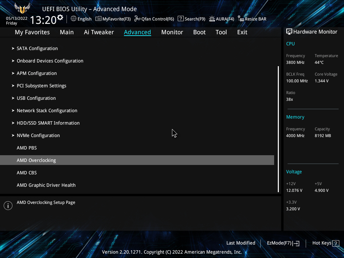Click Last Modified button
This screenshot has height=258, width=344.
pos(241,243)
